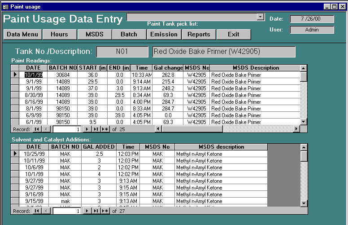
Task: Click the Paint Readings vertical scrollbar thumb
Action: coord(304,76)
